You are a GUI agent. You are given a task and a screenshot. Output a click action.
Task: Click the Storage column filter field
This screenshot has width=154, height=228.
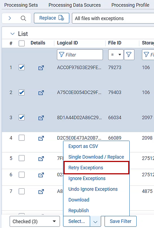(148, 55)
